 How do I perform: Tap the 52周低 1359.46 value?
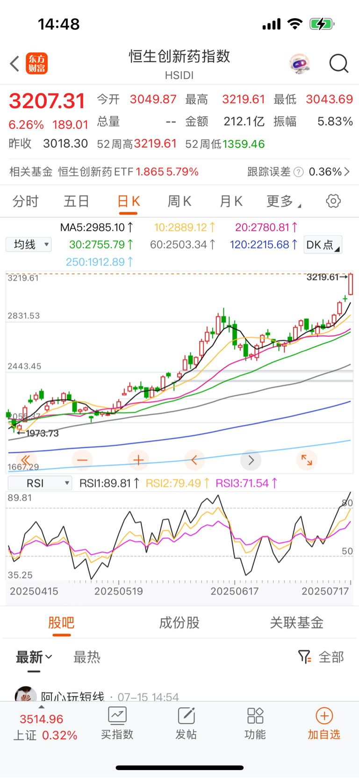click(244, 144)
